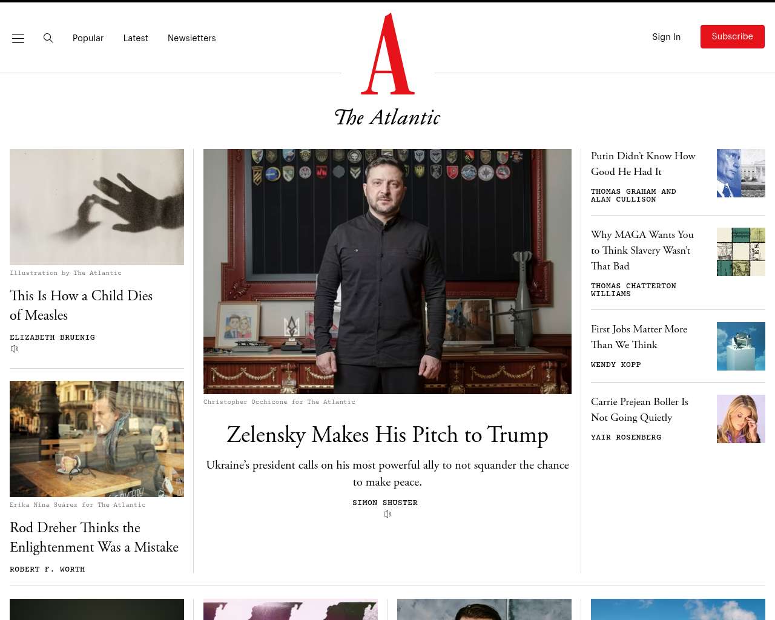Viewport: 775px width, 620px height.
Task: Click the Carrie Prejean Boller thumbnail
Action: (741, 419)
